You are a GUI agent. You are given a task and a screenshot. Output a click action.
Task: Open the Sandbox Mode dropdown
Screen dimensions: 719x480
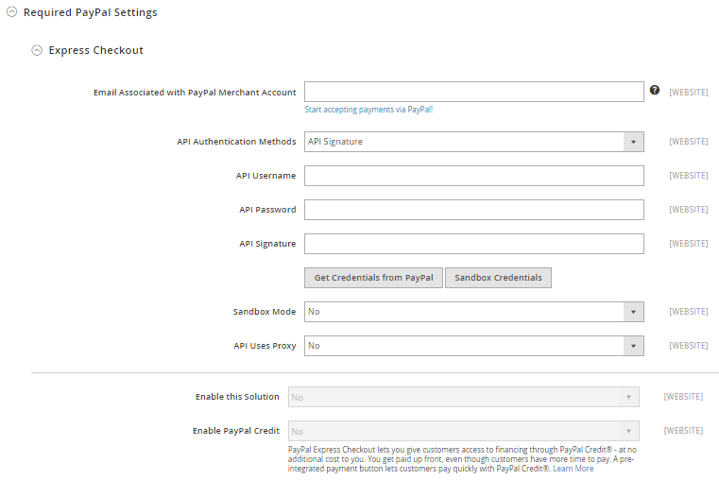point(473,312)
